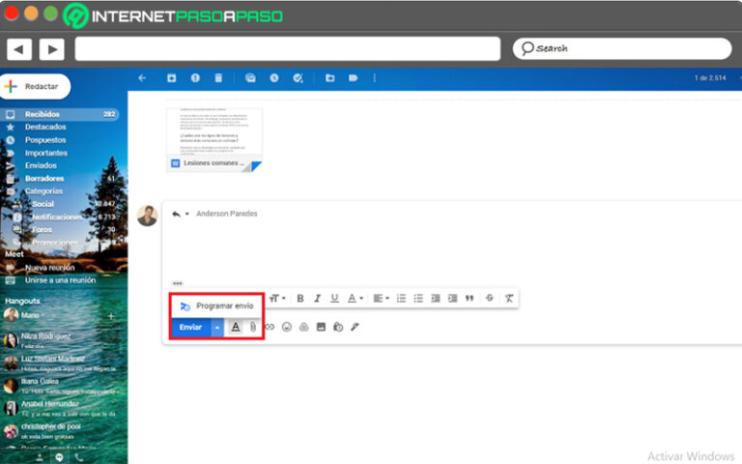
Task: Toggle strikethrough formatting
Action: (489, 299)
